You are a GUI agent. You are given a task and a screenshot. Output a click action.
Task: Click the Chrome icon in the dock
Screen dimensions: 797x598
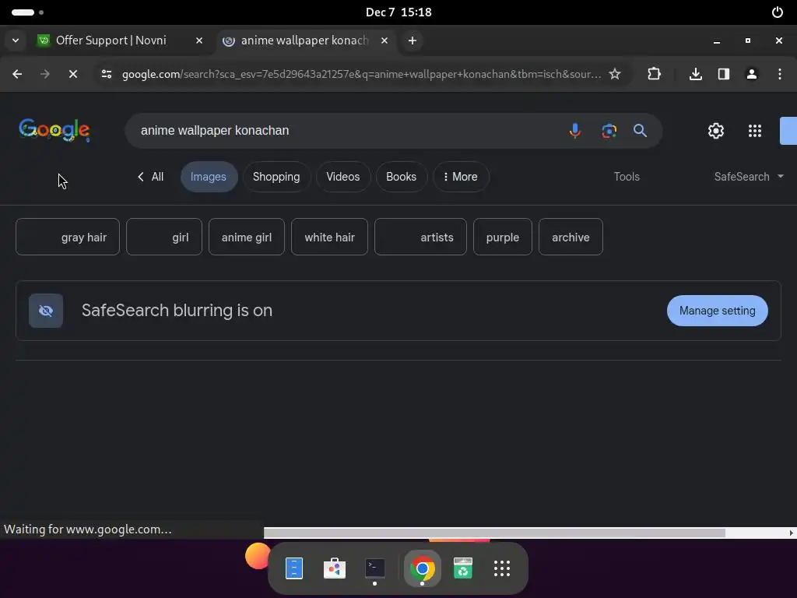pyautogui.click(x=422, y=568)
